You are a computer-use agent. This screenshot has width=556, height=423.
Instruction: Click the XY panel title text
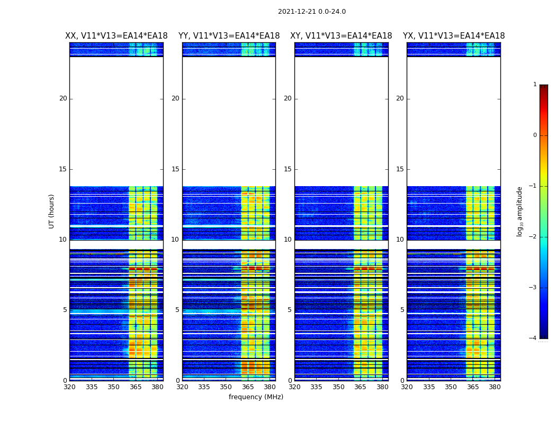(x=341, y=36)
